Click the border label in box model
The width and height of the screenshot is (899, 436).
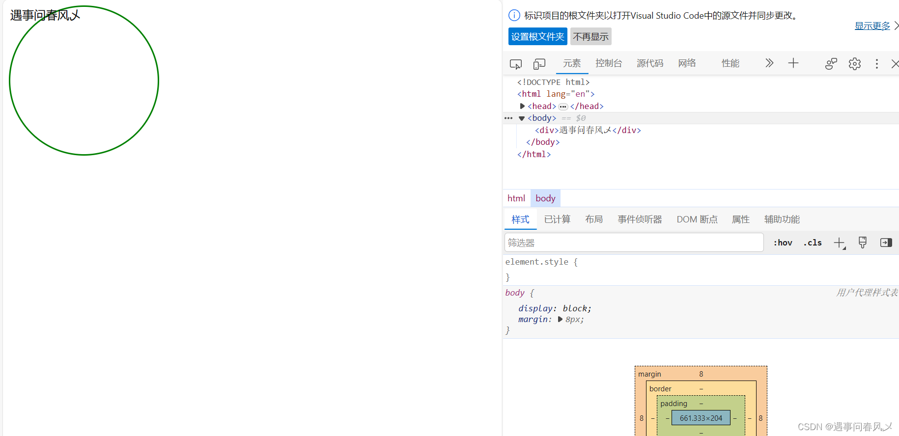(660, 389)
